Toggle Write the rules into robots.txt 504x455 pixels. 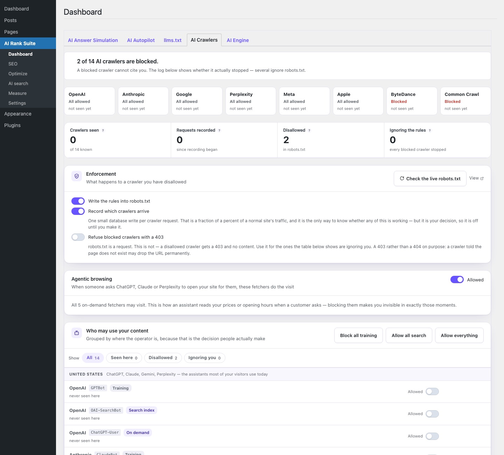[78, 201]
